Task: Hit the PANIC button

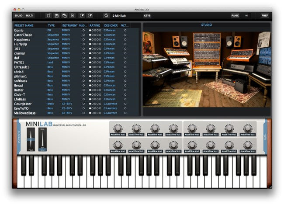Action: [235, 16]
